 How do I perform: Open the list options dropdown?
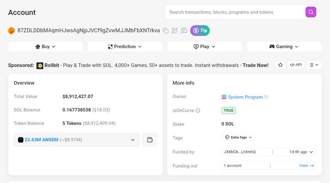(x=313, y=65)
